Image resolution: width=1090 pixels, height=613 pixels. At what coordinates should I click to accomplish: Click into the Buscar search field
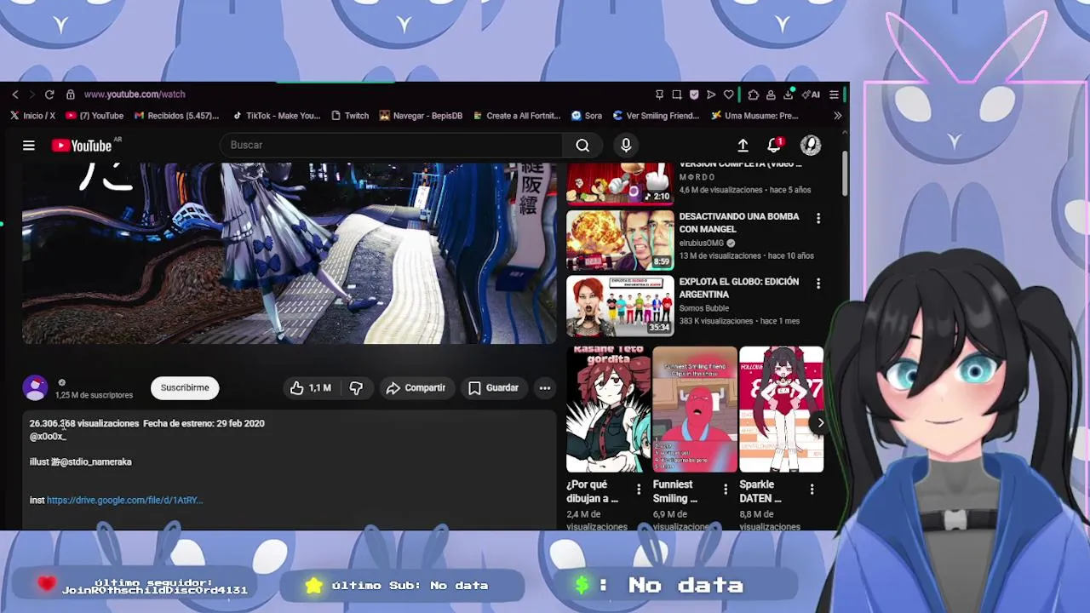coord(390,145)
